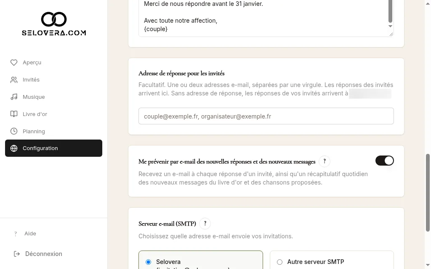Open the Livre d'or section

pos(53,114)
